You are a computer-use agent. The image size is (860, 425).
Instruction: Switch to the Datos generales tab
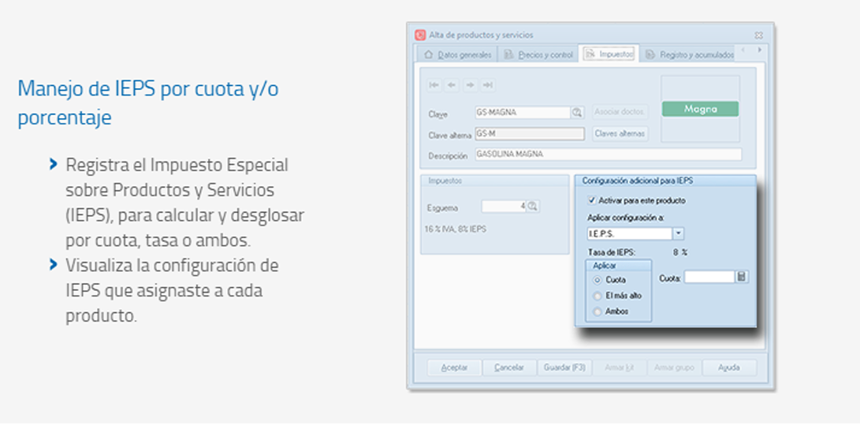458,54
